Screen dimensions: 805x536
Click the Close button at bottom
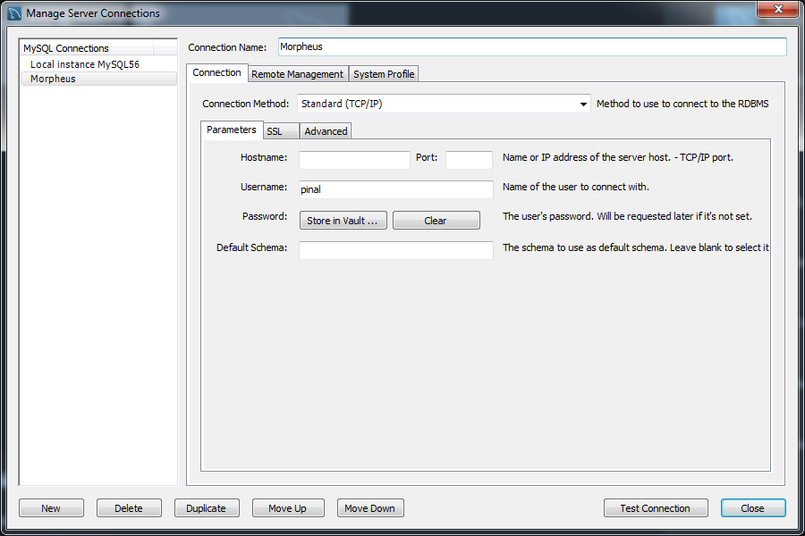click(x=753, y=508)
